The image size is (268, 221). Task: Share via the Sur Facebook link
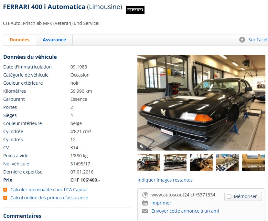click(x=258, y=40)
